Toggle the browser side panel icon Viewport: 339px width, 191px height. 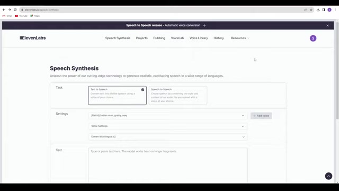(324, 10)
